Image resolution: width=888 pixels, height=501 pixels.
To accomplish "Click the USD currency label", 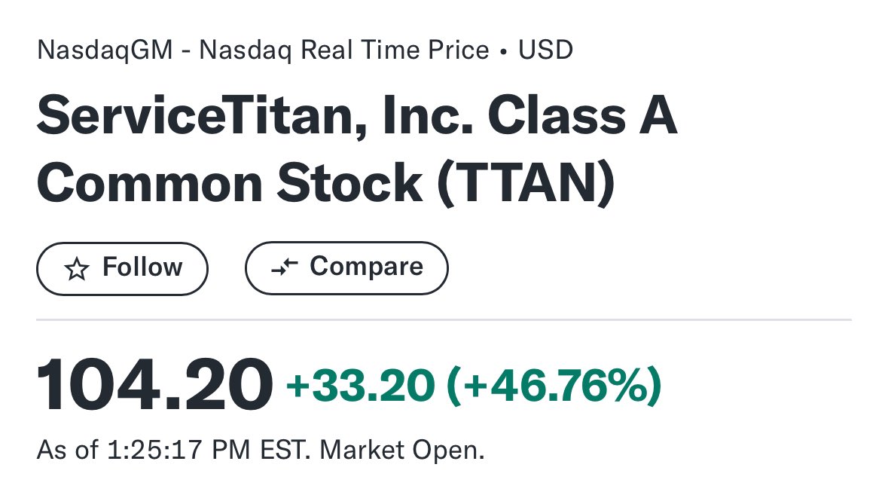I will click(545, 50).
